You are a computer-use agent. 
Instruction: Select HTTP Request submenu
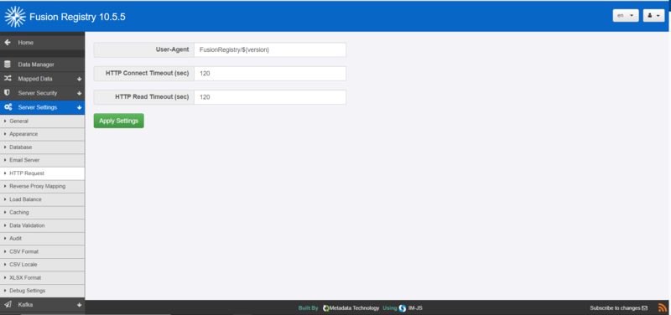pos(43,173)
